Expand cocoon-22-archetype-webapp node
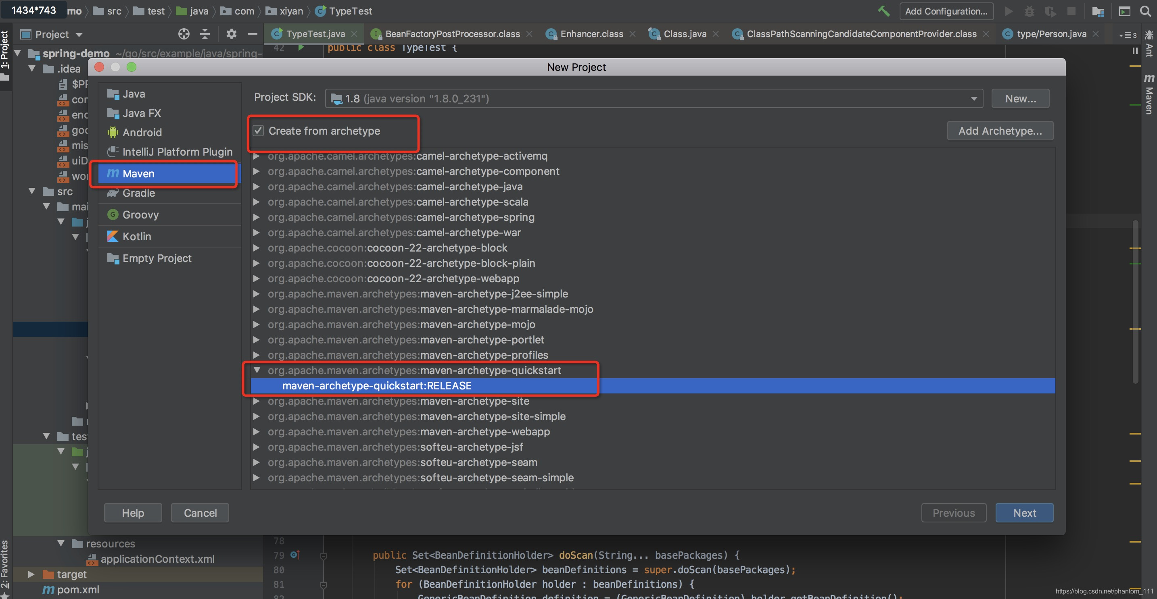Viewport: 1157px width, 599px height. click(257, 279)
